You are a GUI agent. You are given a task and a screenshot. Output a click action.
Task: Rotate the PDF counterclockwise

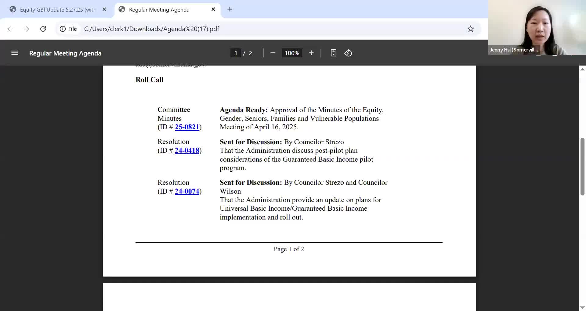point(348,53)
